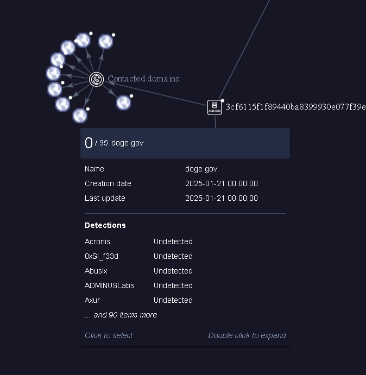Select the Acronis detection row
Screen dimensions: 366x375
point(98,241)
